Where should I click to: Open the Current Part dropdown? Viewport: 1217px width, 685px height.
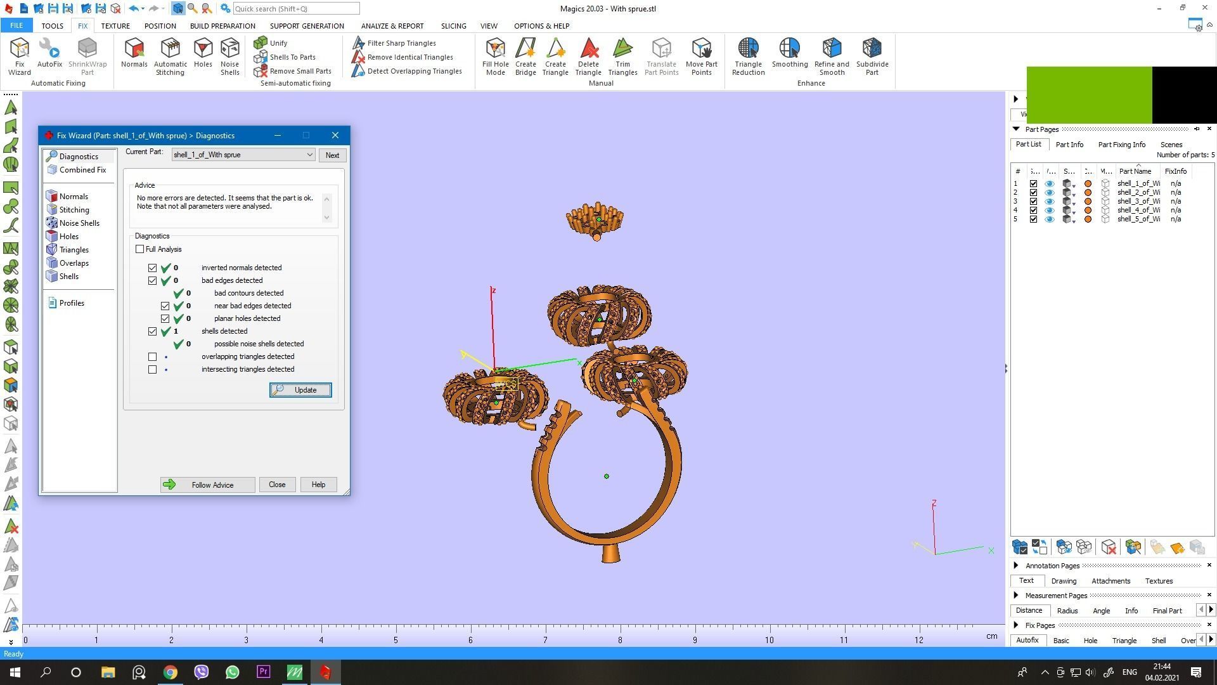pos(309,155)
